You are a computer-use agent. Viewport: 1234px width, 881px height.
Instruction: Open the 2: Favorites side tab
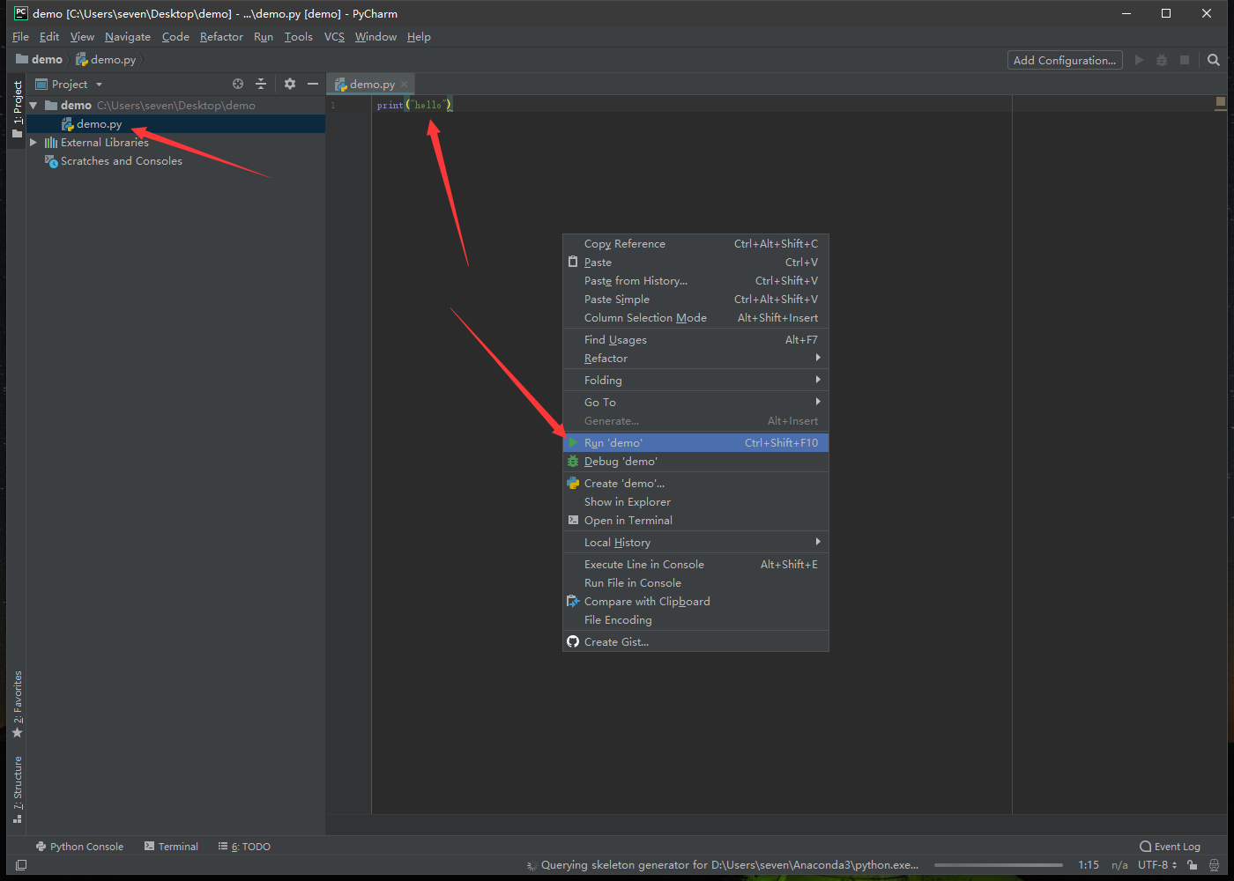click(x=17, y=705)
